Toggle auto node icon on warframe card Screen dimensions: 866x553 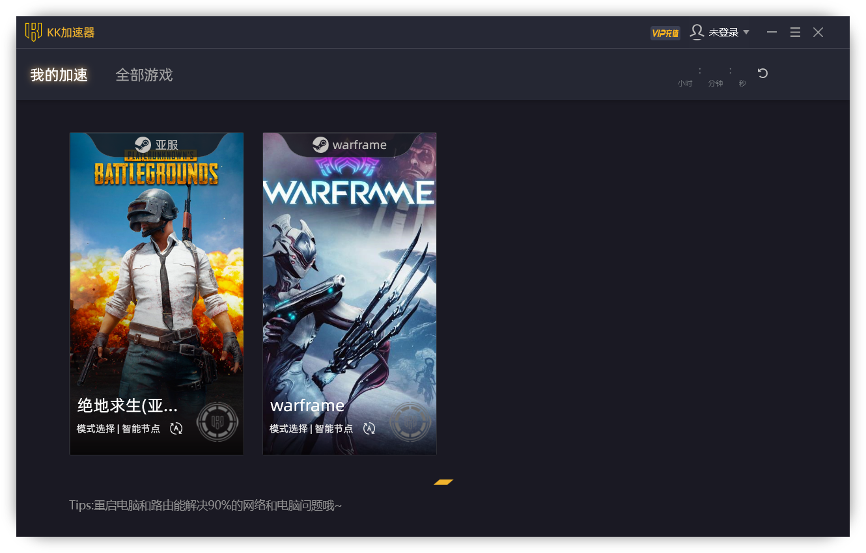369,428
